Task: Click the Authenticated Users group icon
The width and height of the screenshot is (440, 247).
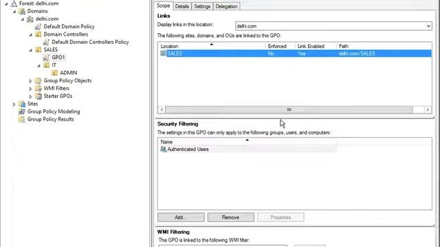Action: (x=164, y=150)
